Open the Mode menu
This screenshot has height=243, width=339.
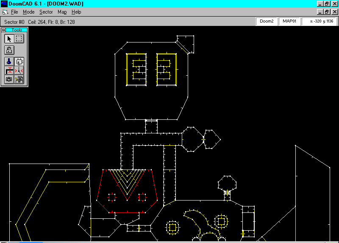coord(28,12)
